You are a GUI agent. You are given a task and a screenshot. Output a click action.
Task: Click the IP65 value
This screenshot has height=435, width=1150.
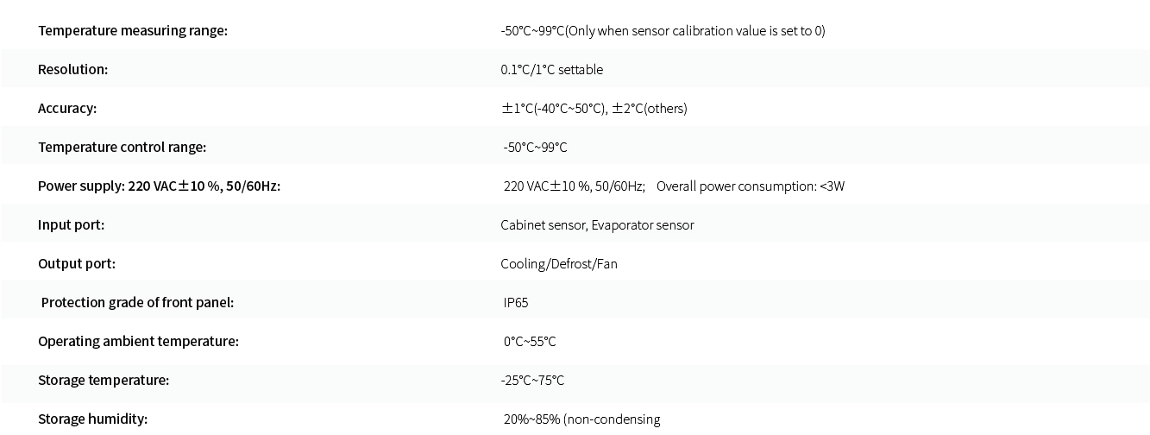point(516,303)
